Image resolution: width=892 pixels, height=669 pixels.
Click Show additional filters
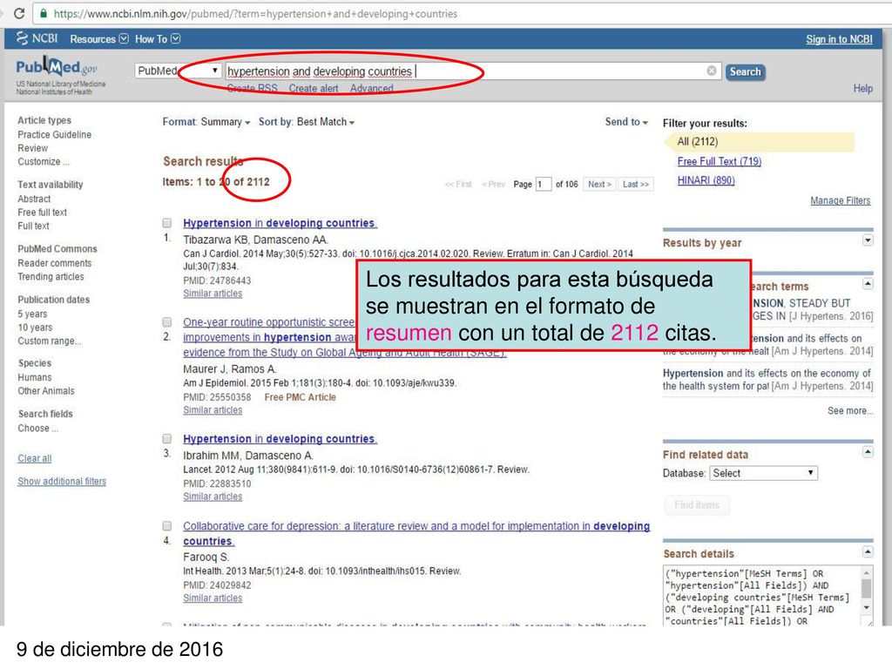62,481
